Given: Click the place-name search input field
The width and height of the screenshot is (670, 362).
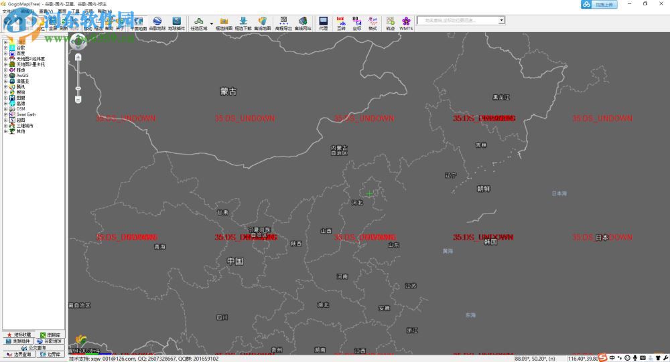Looking at the screenshot, I should click(x=458, y=20).
